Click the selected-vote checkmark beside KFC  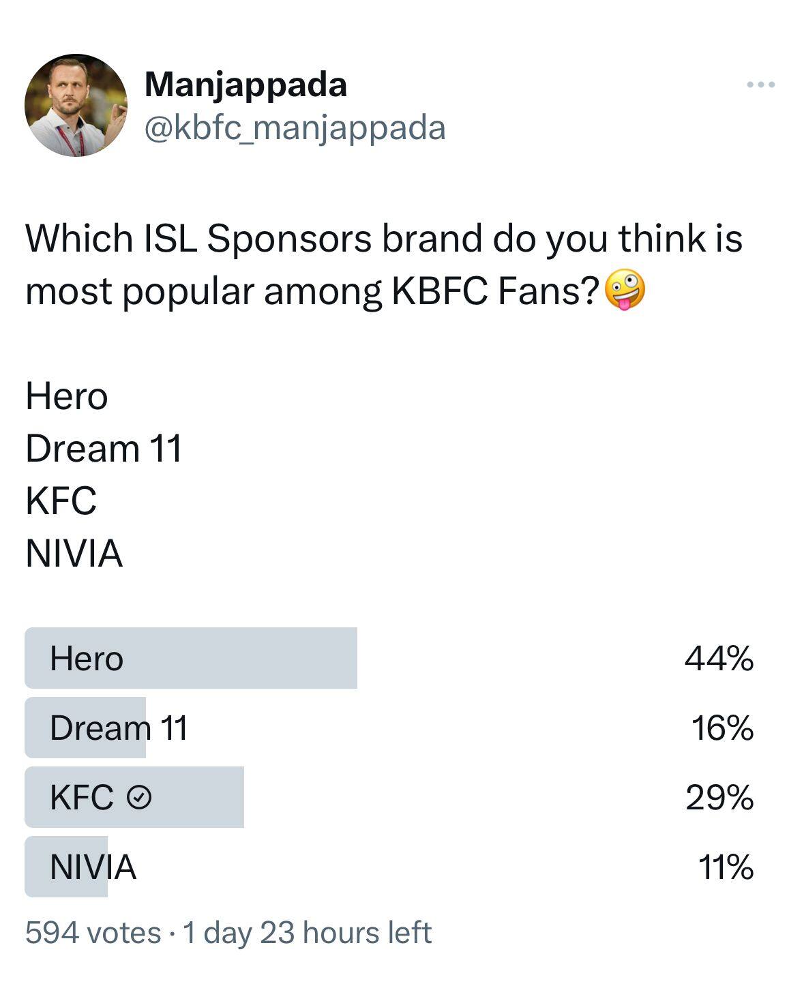[140, 797]
